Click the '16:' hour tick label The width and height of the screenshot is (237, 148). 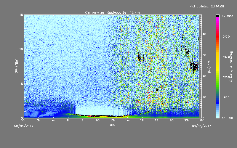coord(142,120)
